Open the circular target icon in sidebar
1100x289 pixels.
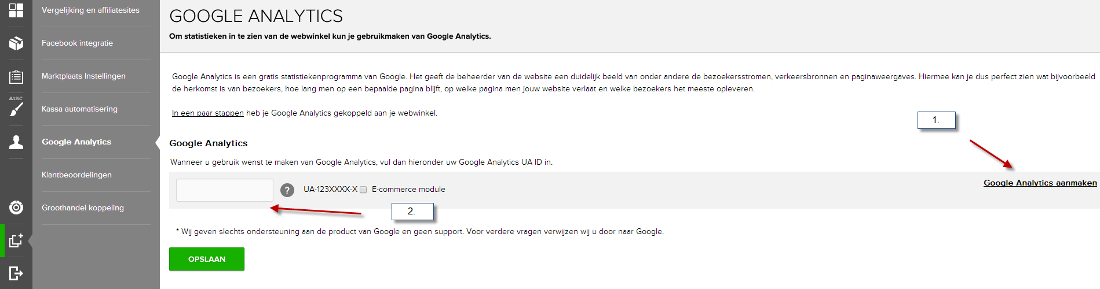(16, 208)
